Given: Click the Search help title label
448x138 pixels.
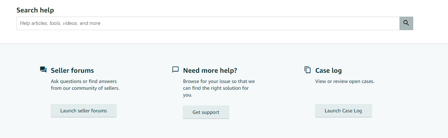Looking at the screenshot, I should pos(35,10).
